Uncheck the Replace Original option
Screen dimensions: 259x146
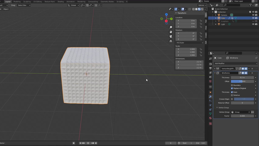pos(232,88)
